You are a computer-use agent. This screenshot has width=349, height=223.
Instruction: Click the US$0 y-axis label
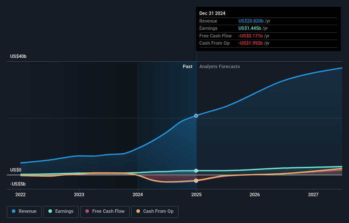point(16,170)
